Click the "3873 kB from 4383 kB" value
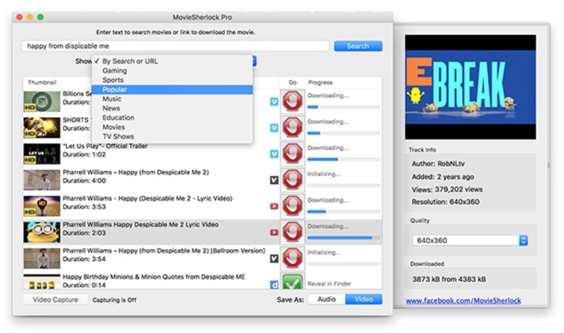The image size is (564, 333). (x=449, y=279)
